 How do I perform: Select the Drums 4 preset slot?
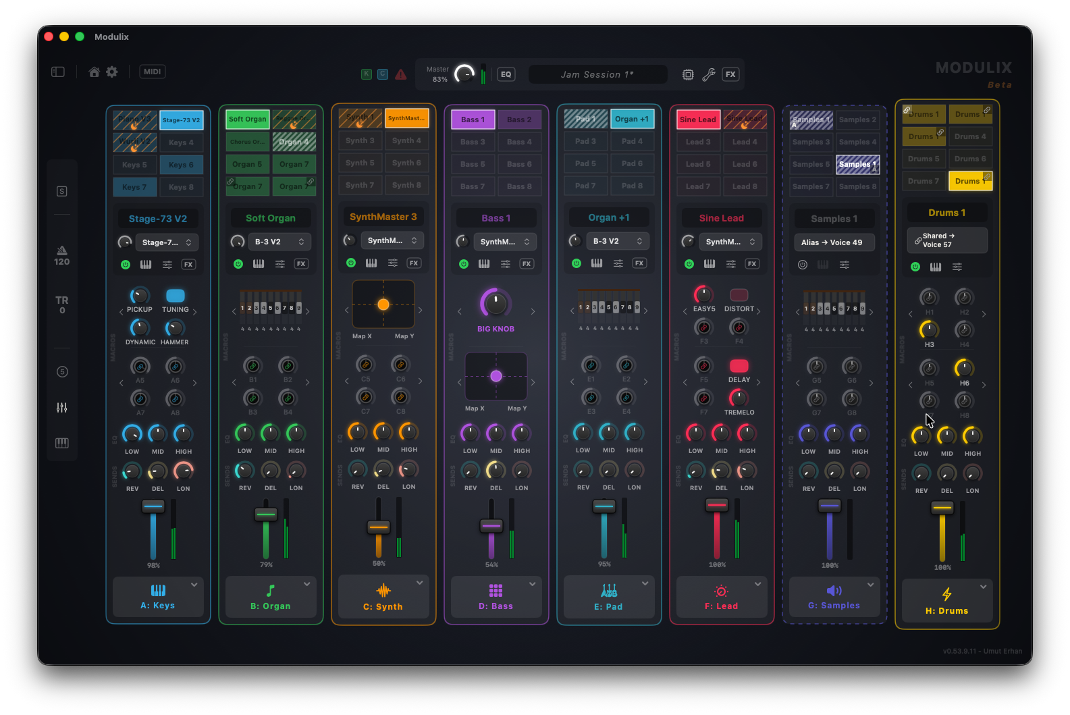click(x=971, y=136)
